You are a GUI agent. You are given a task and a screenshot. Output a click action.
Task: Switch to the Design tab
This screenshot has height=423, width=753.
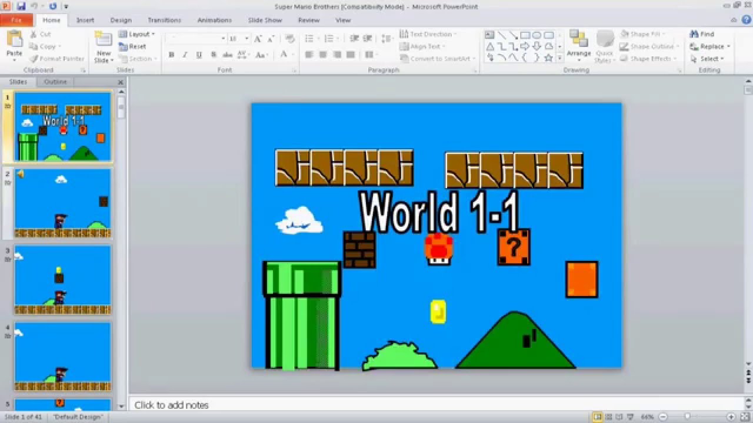[121, 20]
